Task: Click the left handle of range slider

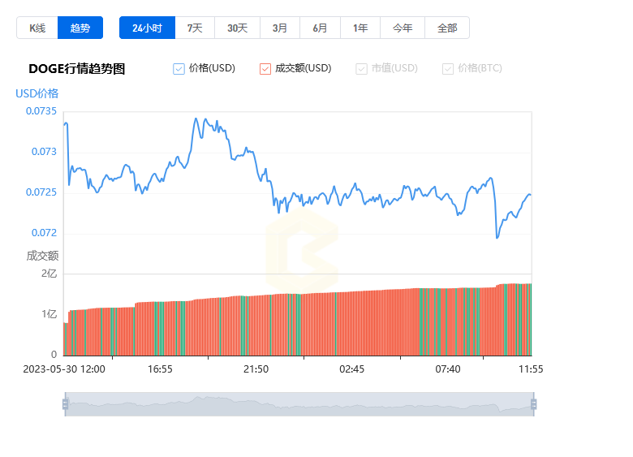Action: click(65, 404)
